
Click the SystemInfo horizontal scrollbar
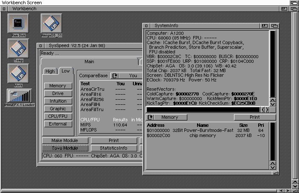[x=203, y=109]
